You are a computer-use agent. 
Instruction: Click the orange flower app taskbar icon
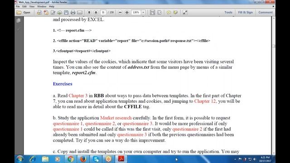pyautogui.click(x=108, y=159)
